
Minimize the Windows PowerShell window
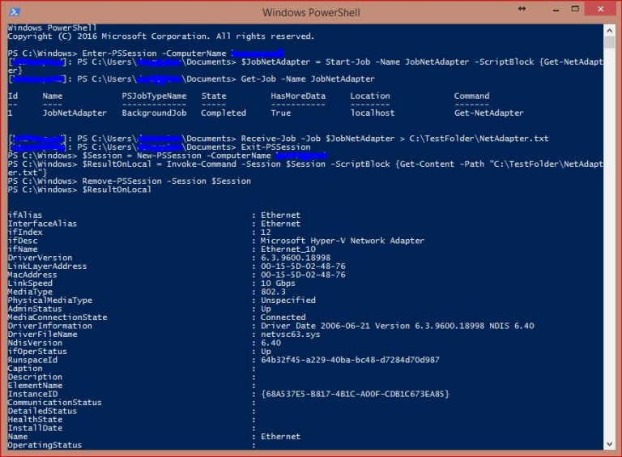pos(556,10)
